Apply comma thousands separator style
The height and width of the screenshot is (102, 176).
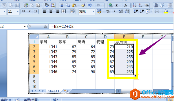(114, 11)
